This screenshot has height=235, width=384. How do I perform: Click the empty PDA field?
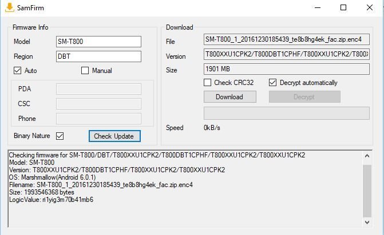pyautogui.click(x=98, y=89)
